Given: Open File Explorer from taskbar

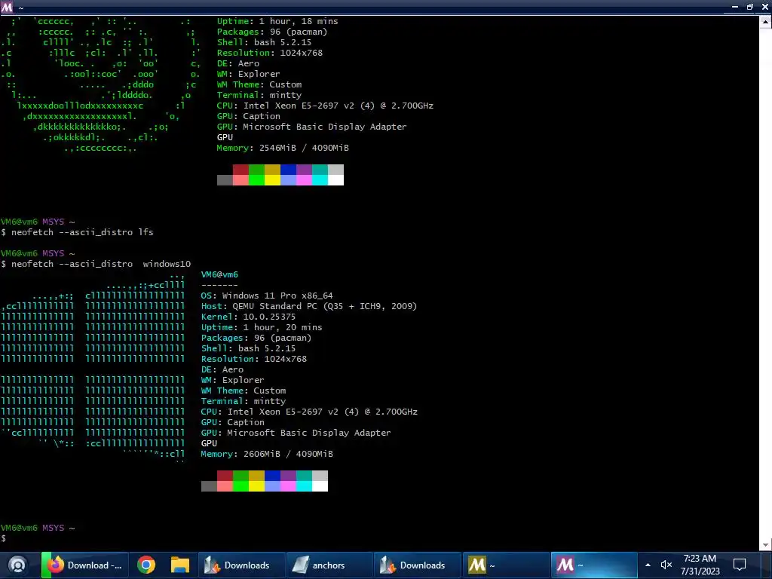Looking at the screenshot, I should coord(179,565).
